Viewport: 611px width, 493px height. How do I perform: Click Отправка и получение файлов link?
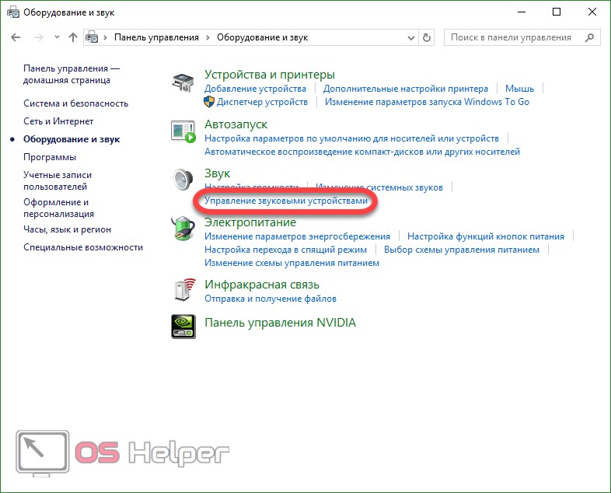pyautogui.click(x=270, y=299)
